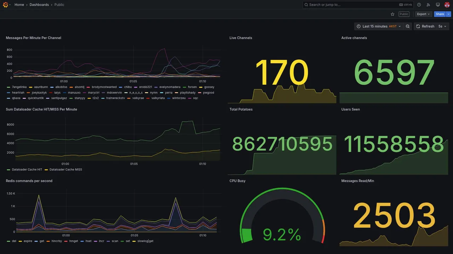Screen dimensions: 453x254
Task: Open Dashboards breadcrumb link
Action: [x=39, y=5]
